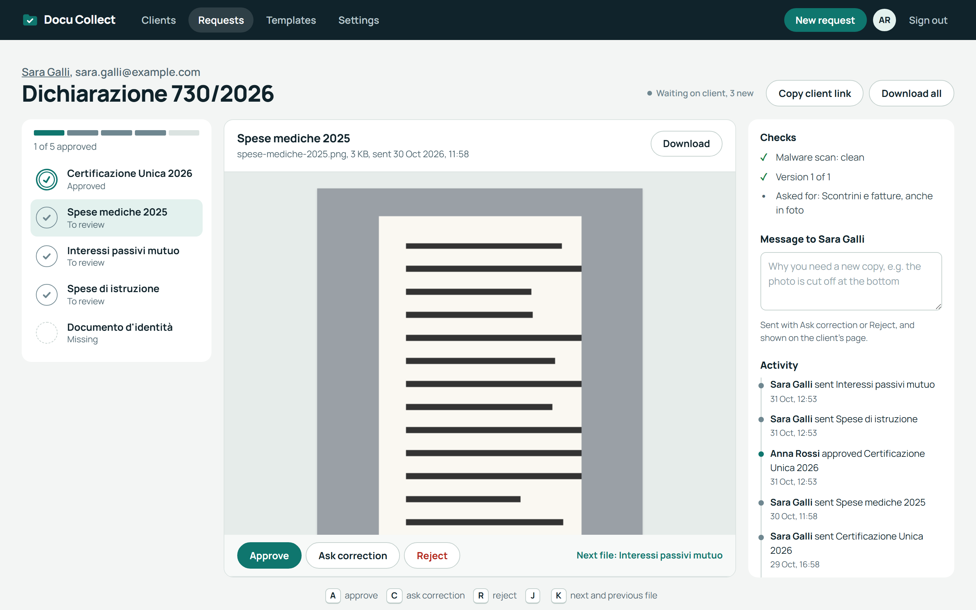Click the Docu Collect logo icon

pyautogui.click(x=30, y=20)
